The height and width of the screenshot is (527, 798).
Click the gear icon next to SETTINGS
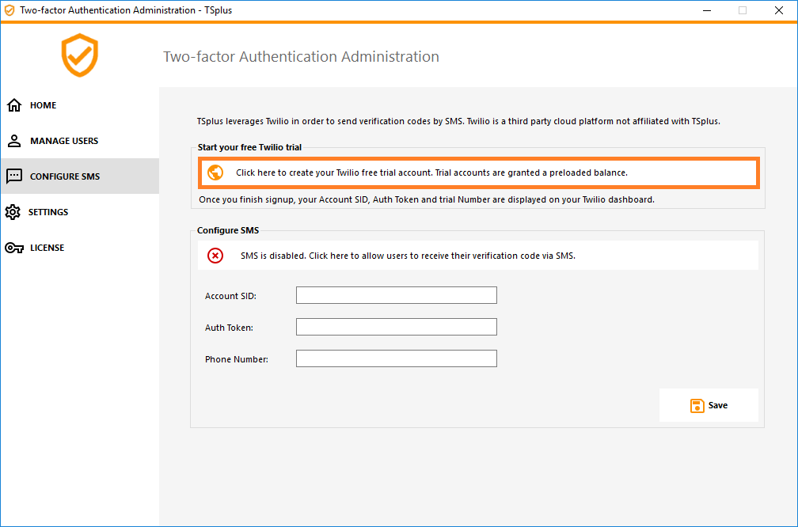[x=14, y=211]
